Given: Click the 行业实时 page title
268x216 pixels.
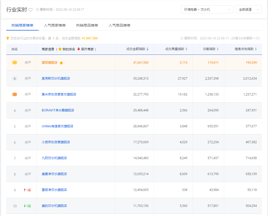Looking at the screenshot, I should (17, 10).
